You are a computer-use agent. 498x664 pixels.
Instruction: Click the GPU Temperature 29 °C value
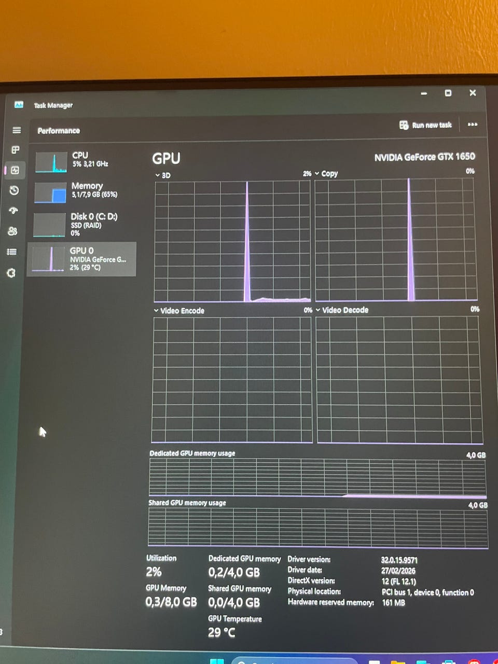click(x=222, y=633)
